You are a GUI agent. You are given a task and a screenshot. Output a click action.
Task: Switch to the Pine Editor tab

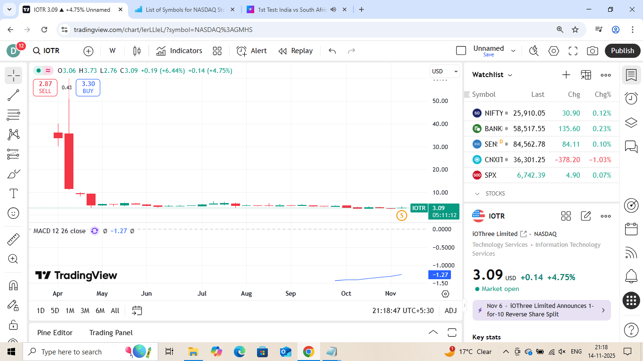point(55,333)
